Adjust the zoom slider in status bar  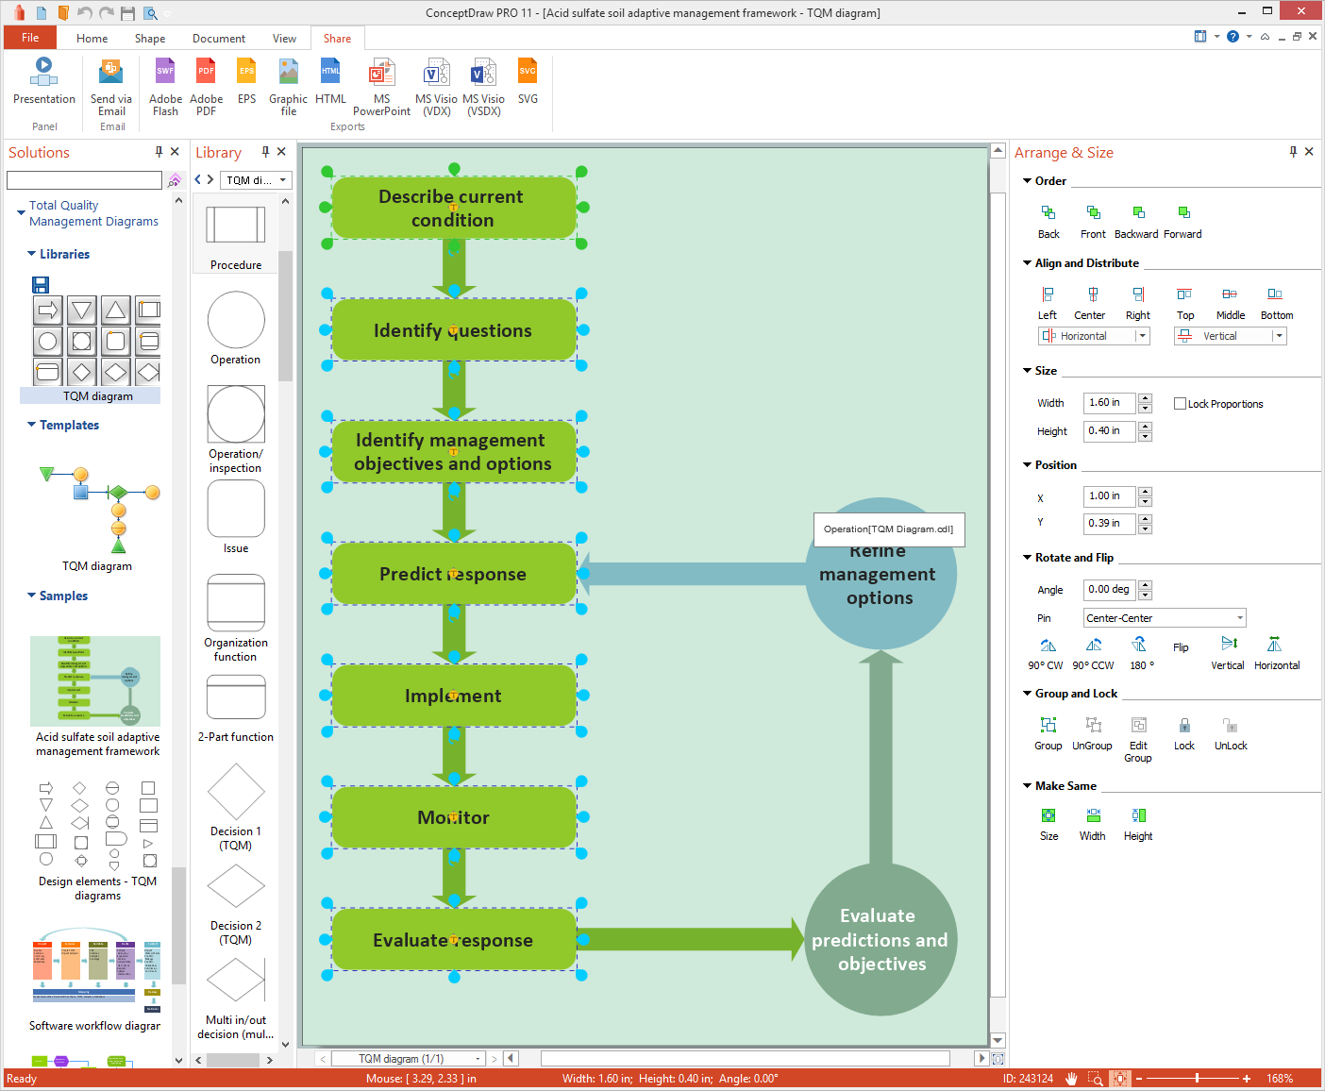point(1197,1078)
